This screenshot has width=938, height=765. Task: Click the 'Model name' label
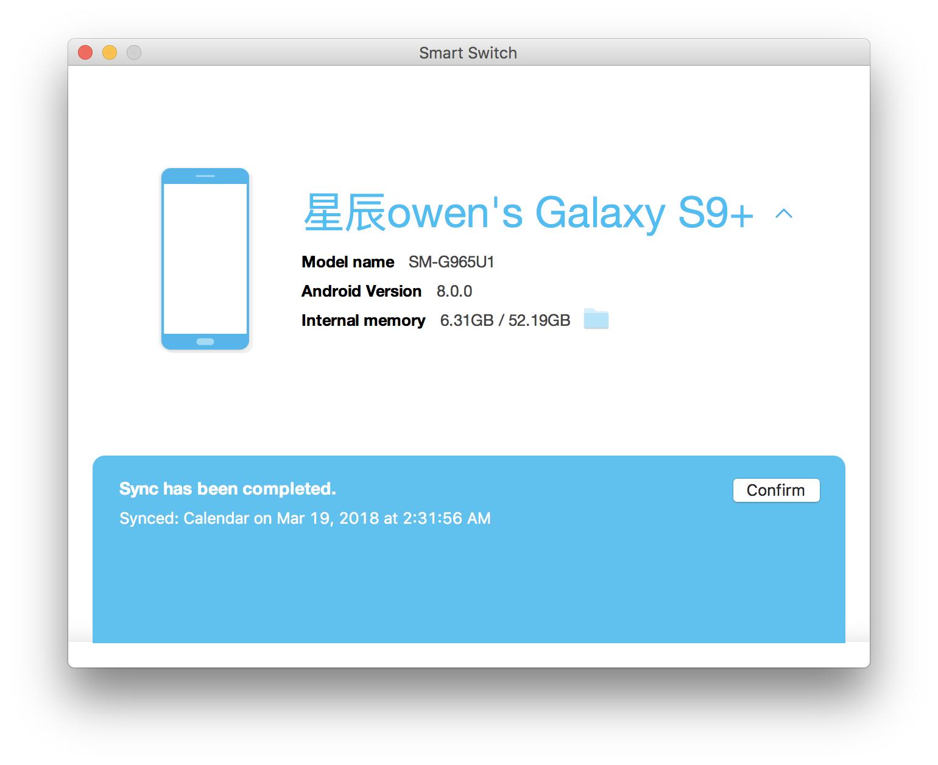pos(348,262)
